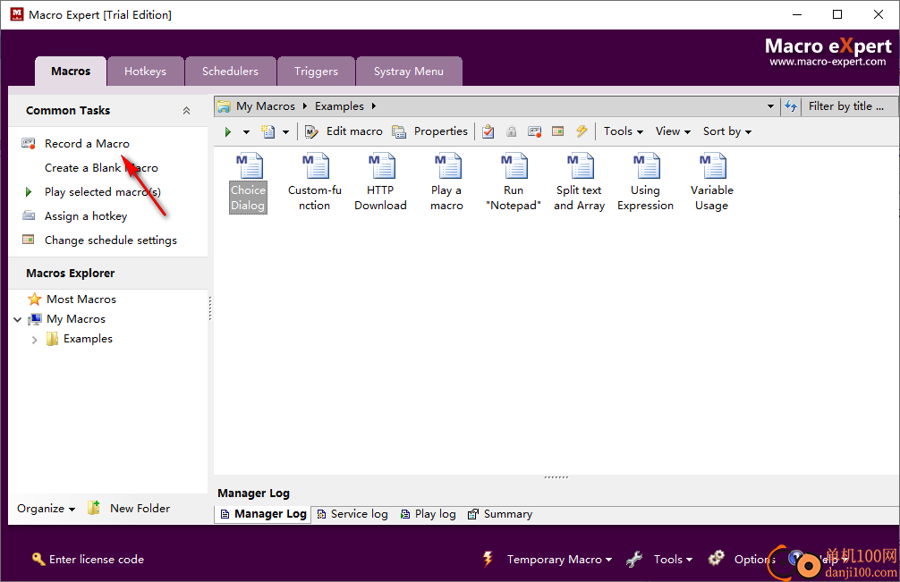Click Examples in the breadcrumb path
Screen dimensions: 900x582
coord(339,106)
